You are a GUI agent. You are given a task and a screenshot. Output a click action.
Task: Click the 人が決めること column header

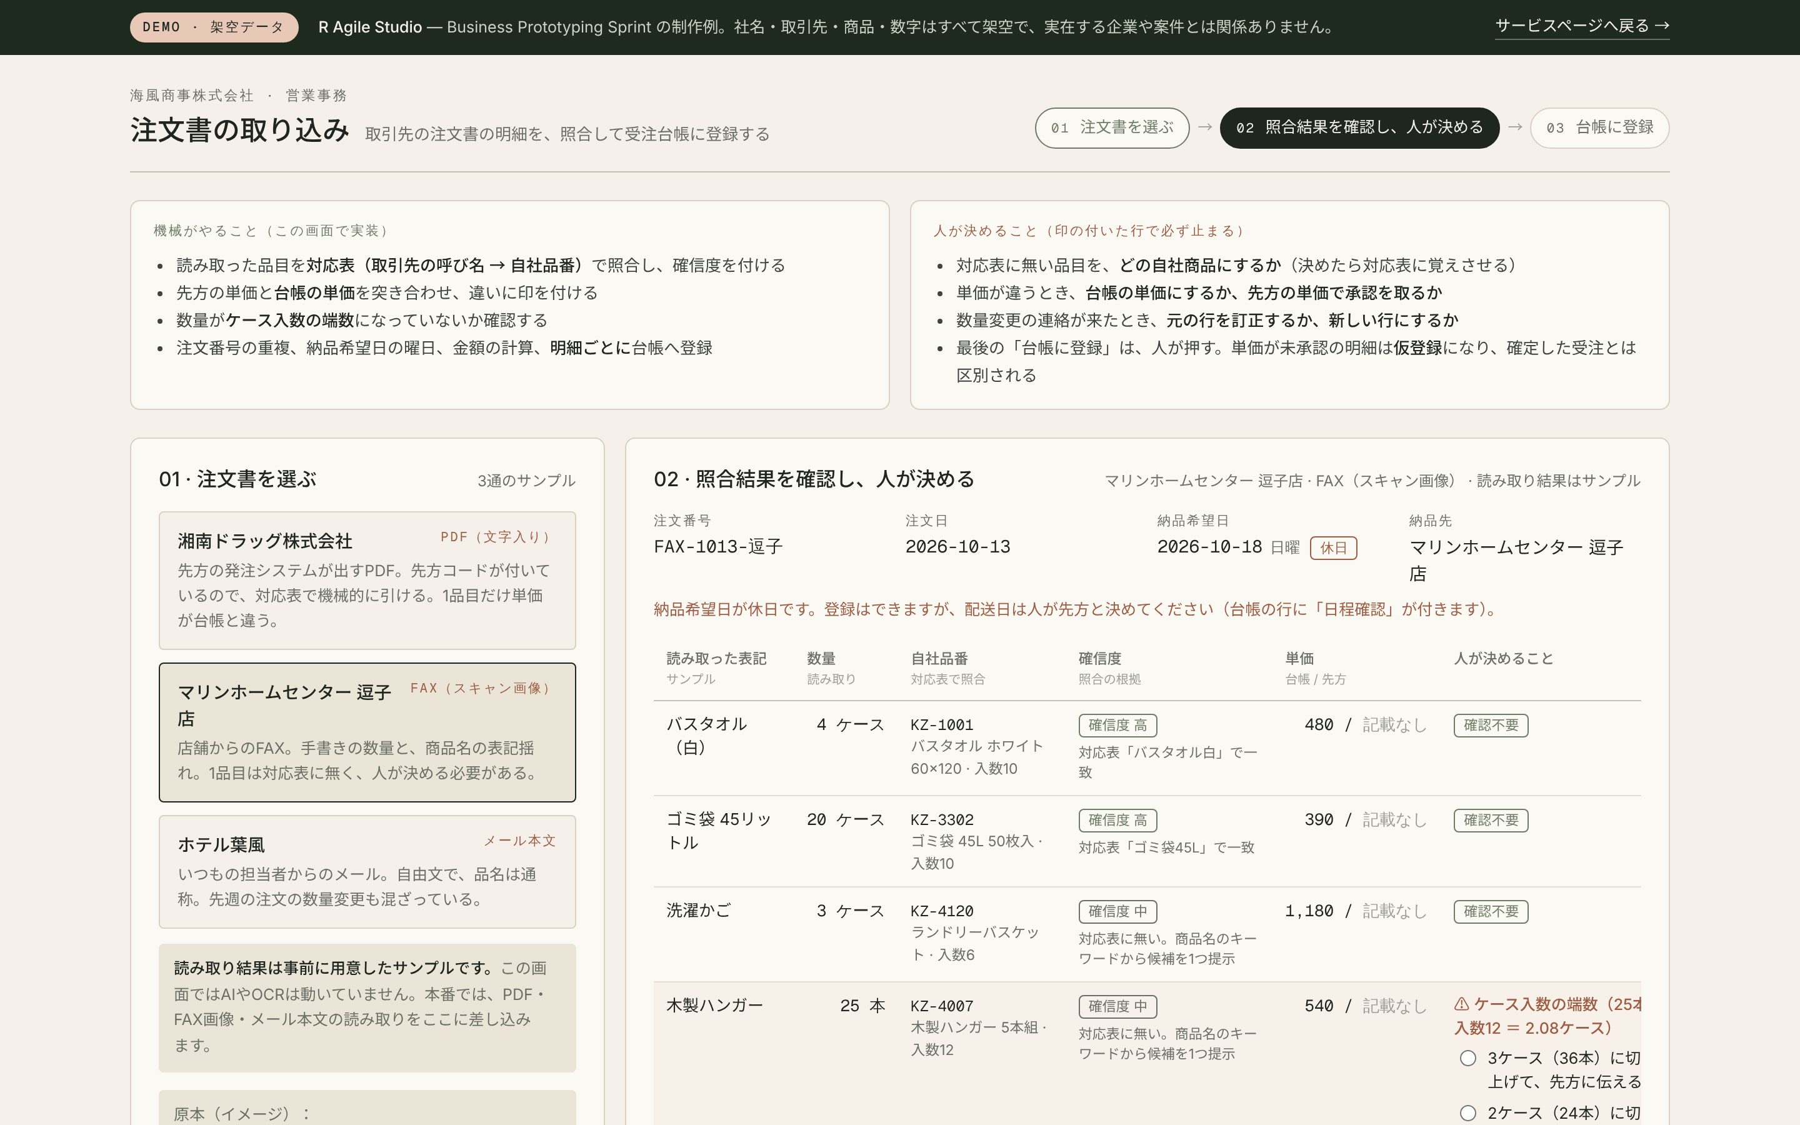pos(1504,659)
